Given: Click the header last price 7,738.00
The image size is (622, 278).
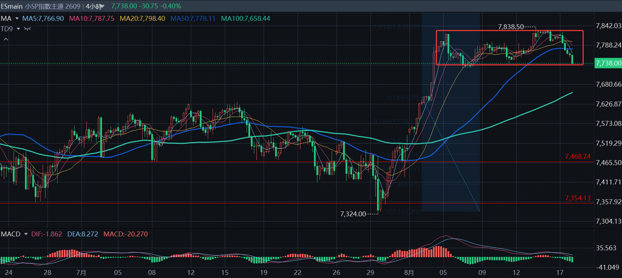Looking at the screenshot, I should (124, 6).
